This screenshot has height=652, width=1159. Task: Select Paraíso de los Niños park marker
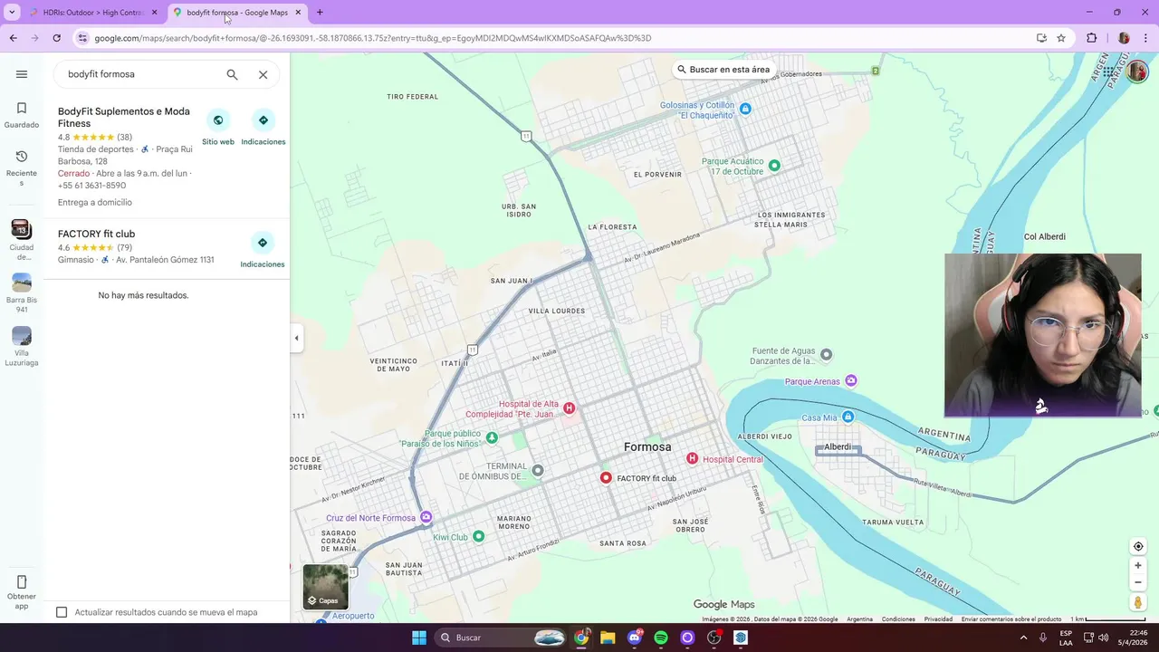tap(492, 437)
